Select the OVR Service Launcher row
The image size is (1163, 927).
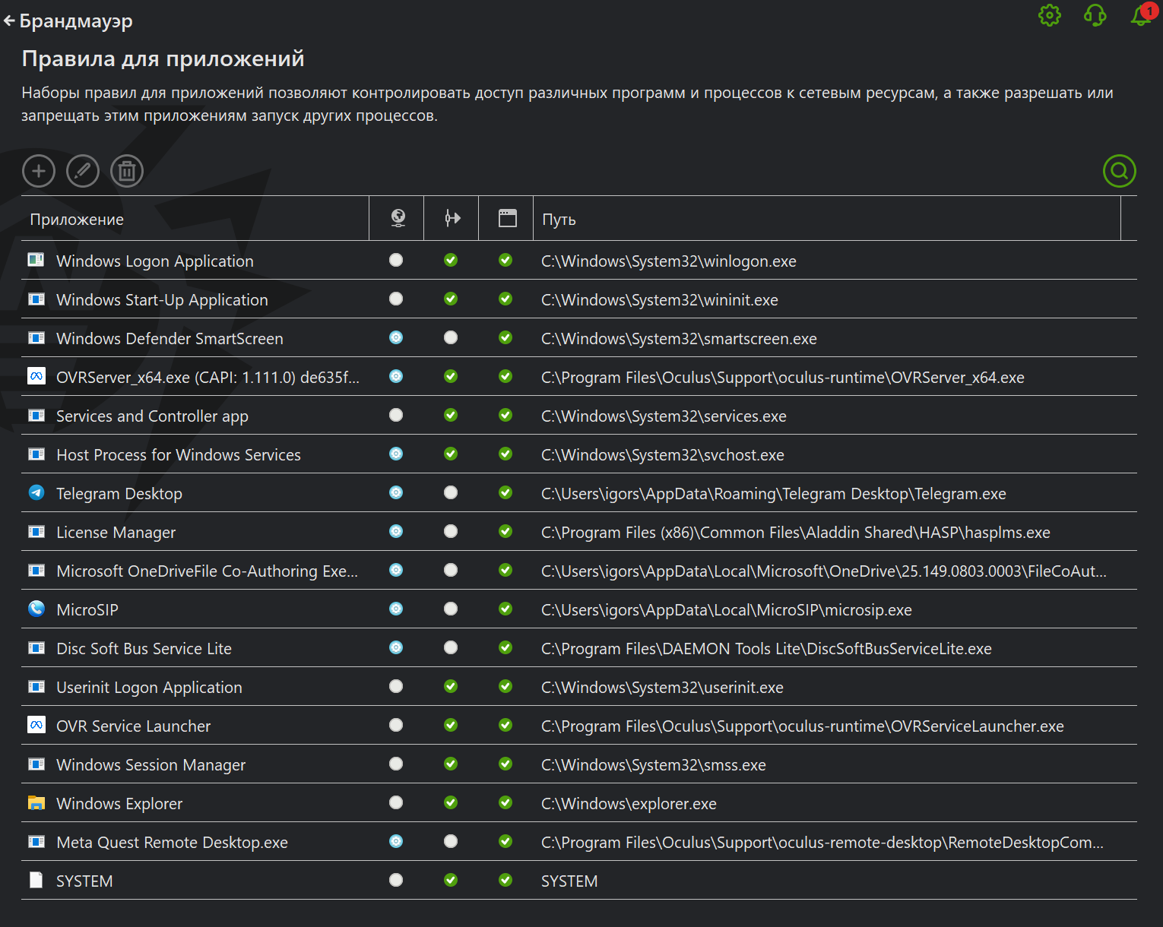tap(579, 726)
